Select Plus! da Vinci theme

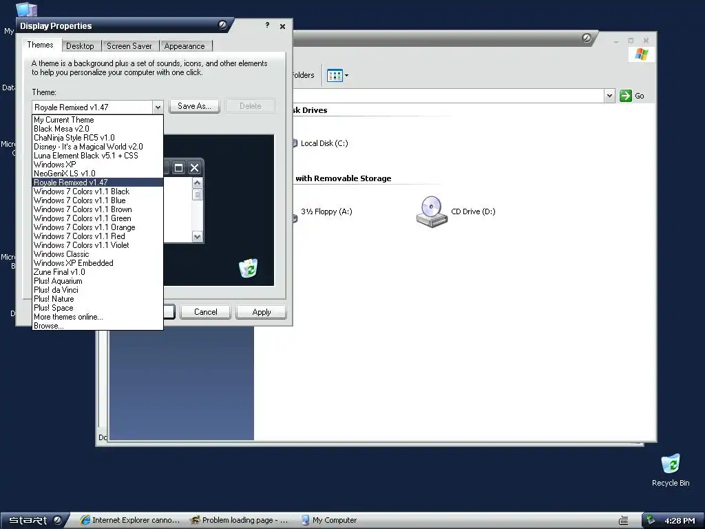(x=98, y=290)
